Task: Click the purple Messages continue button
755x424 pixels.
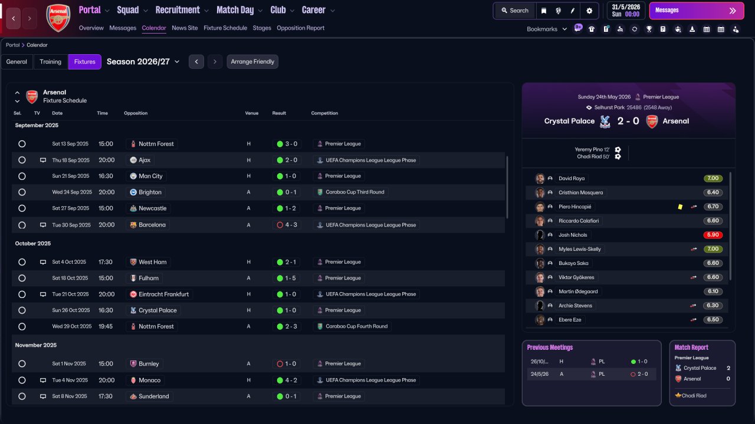Action: tap(697, 11)
